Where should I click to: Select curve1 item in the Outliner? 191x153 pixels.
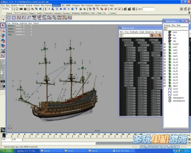175,89
